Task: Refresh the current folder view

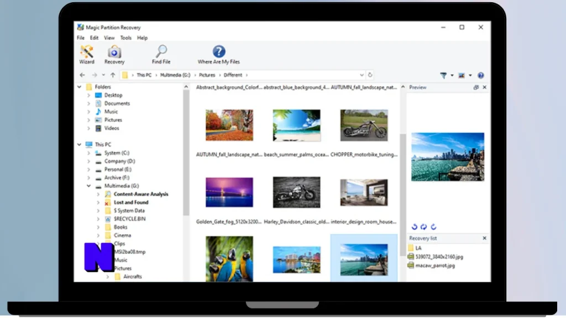Action: [370, 75]
